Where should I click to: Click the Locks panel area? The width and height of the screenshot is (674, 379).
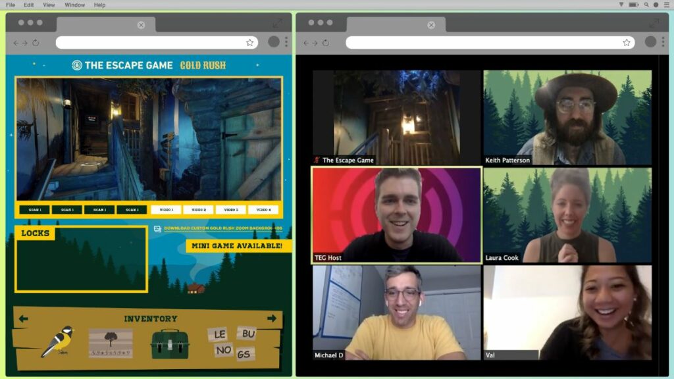pos(81,259)
